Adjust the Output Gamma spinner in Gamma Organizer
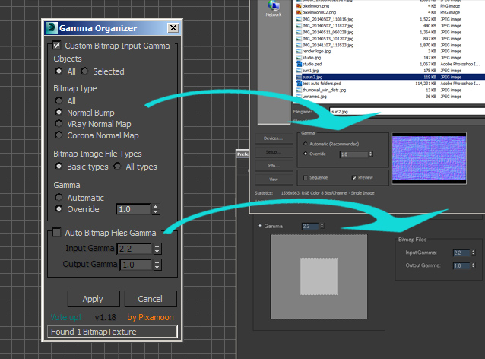Image resolution: width=485 pixels, height=359 pixels. tap(156, 265)
